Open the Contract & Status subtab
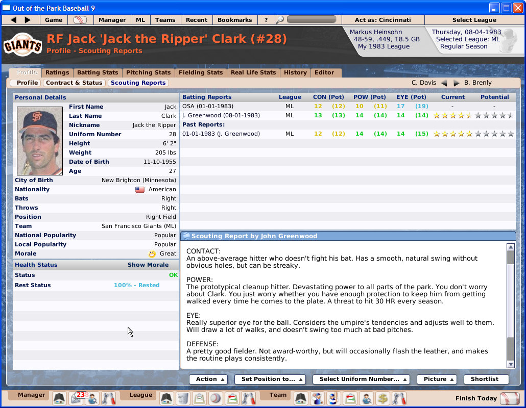 point(74,83)
